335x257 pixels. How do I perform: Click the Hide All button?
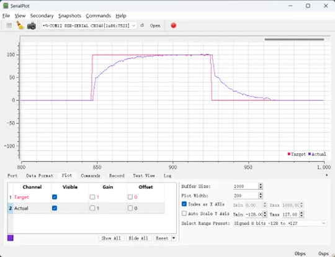[138, 238]
